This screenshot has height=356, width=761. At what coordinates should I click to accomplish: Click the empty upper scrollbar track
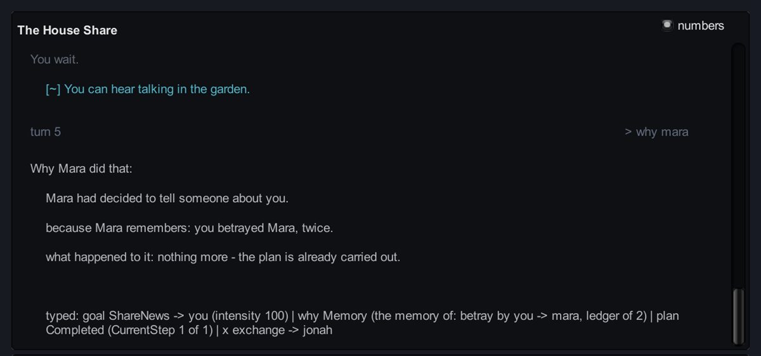(738, 166)
